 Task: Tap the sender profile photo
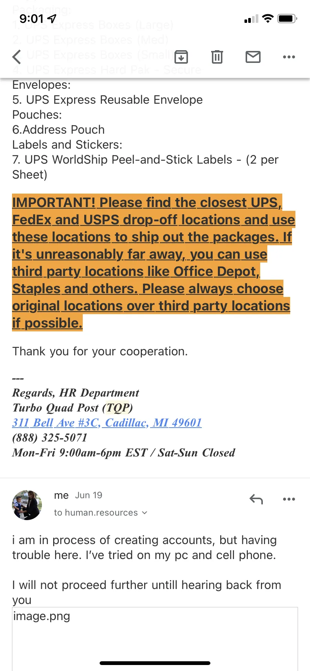click(x=27, y=505)
